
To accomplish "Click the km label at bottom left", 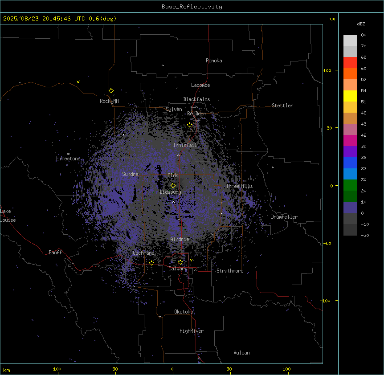I will (7, 370).
